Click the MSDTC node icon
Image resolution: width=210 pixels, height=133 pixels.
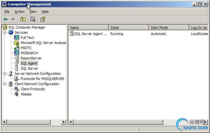(x=17, y=48)
